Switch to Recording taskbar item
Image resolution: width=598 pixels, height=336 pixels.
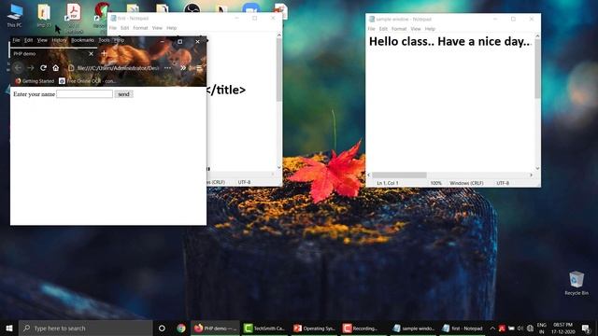point(363,328)
